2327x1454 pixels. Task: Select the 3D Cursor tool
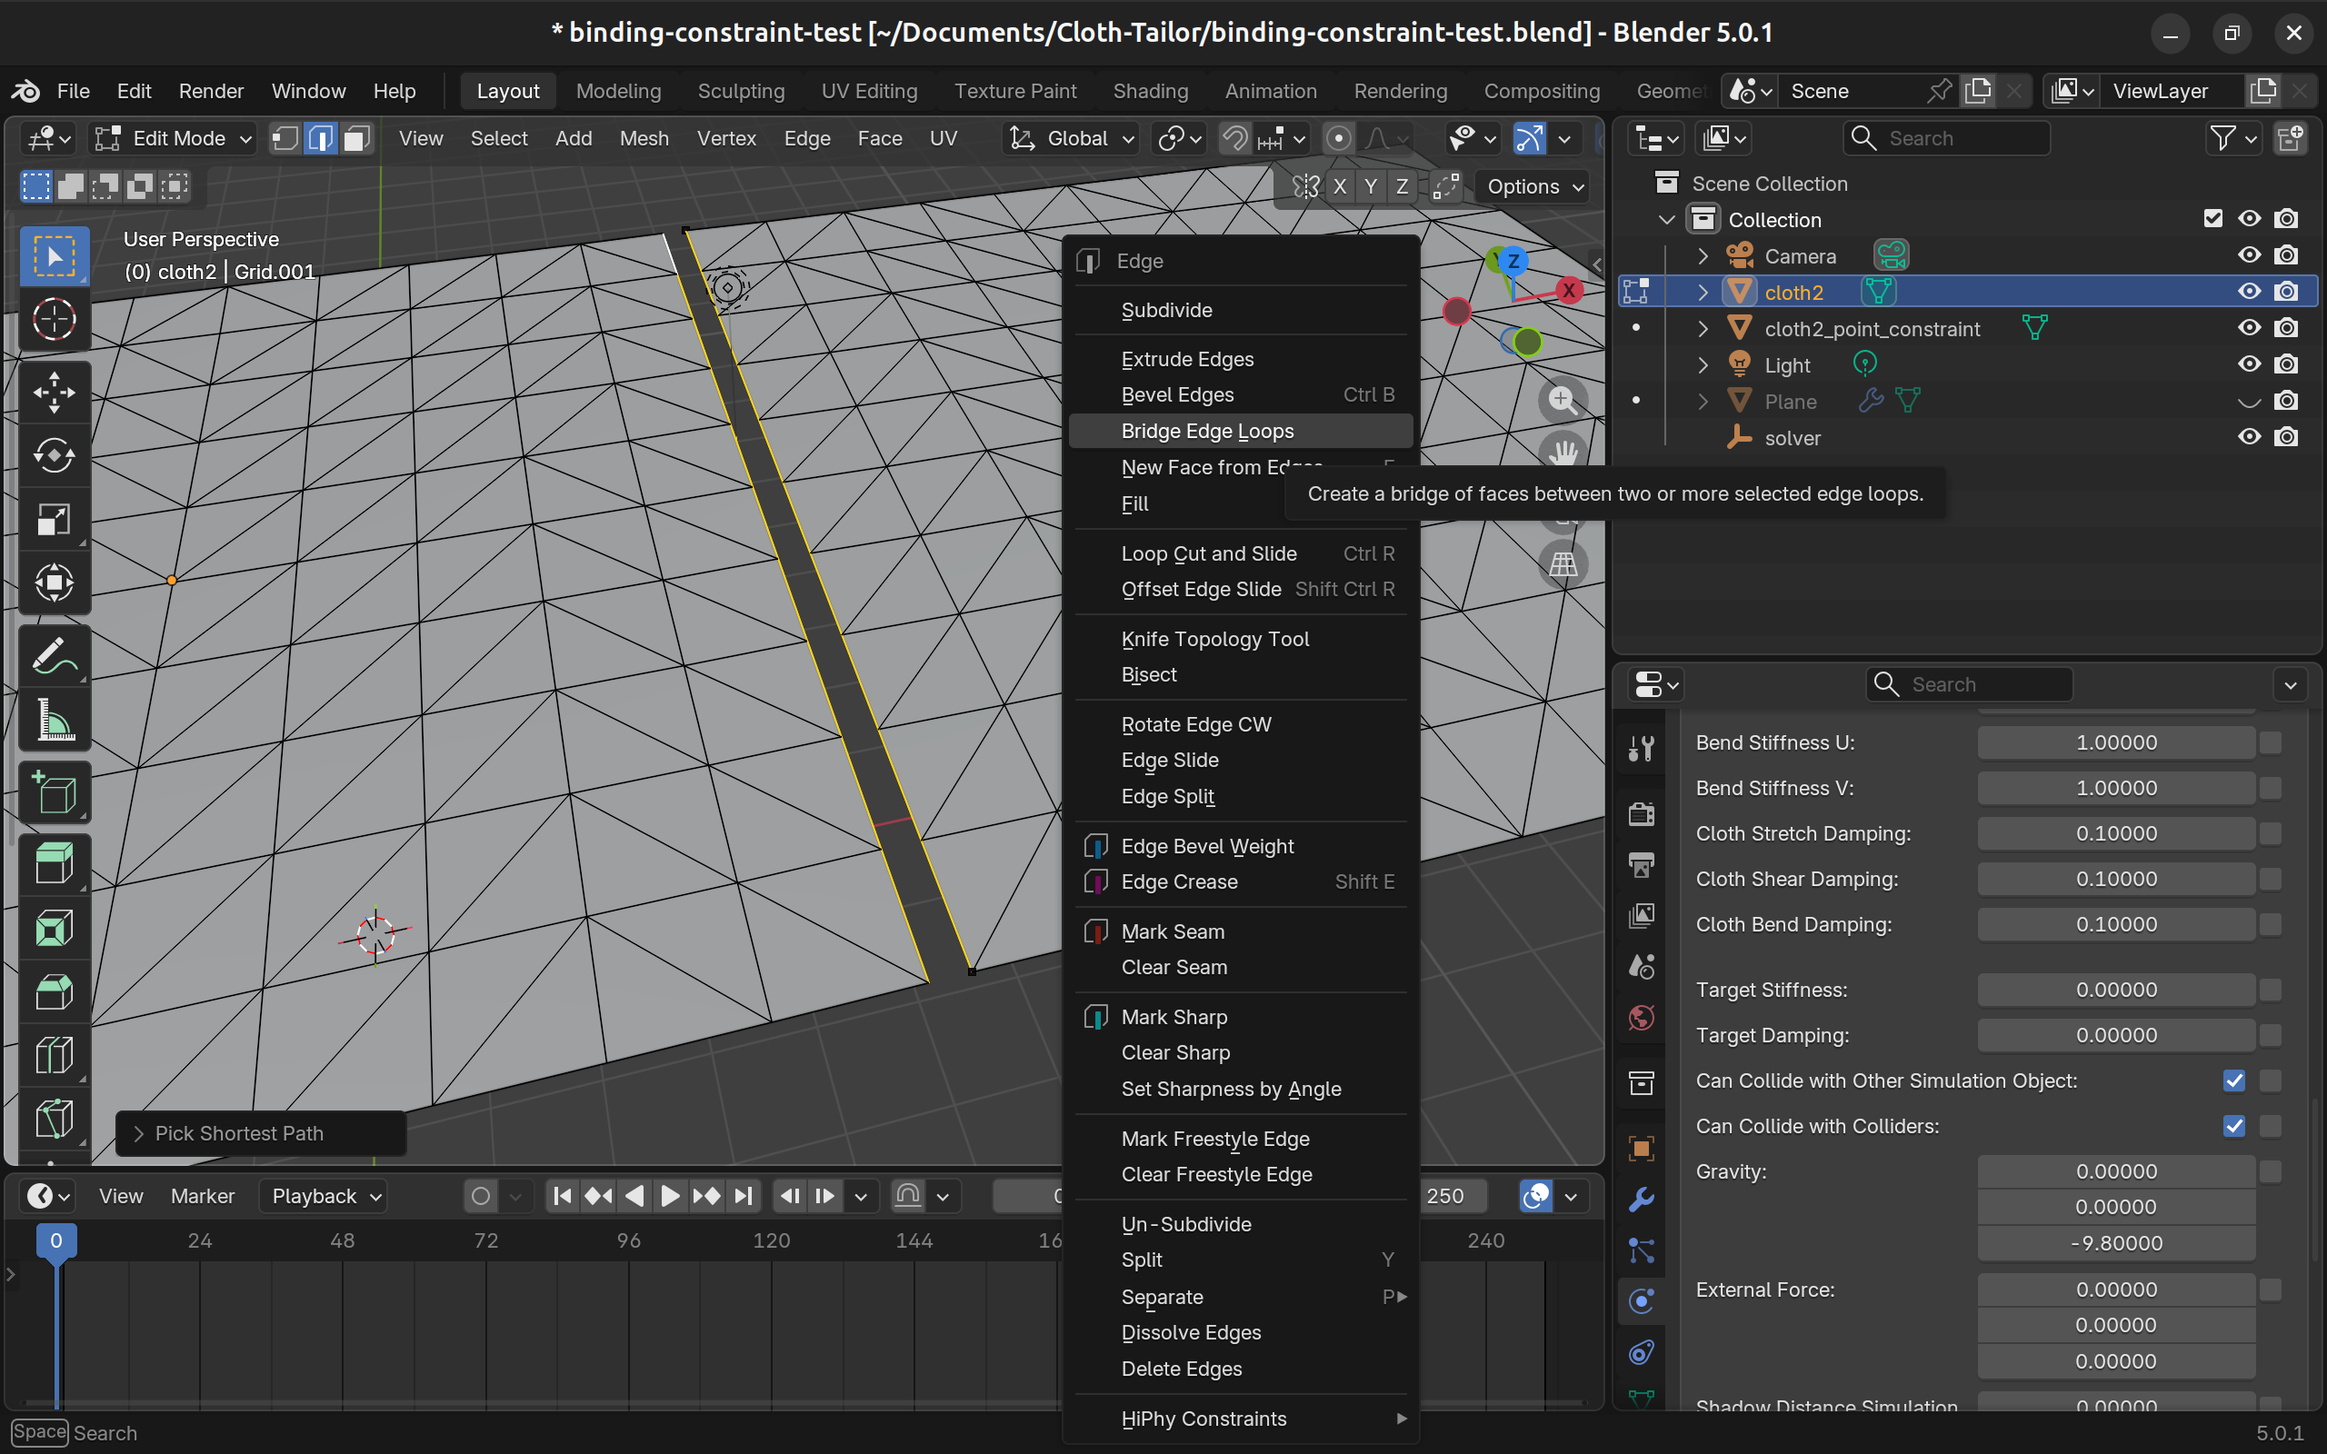[54, 319]
